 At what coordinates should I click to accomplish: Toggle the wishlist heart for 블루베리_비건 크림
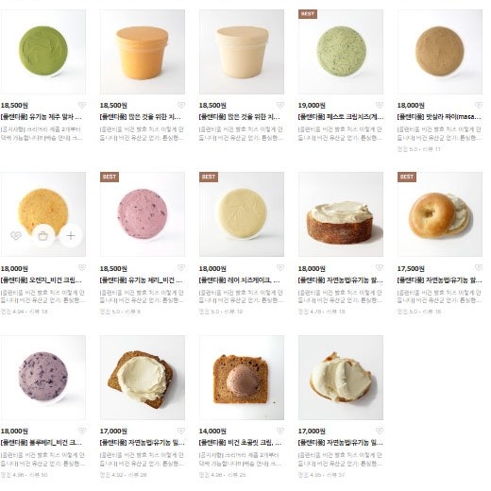pyautogui.click(x=82, y=431)
